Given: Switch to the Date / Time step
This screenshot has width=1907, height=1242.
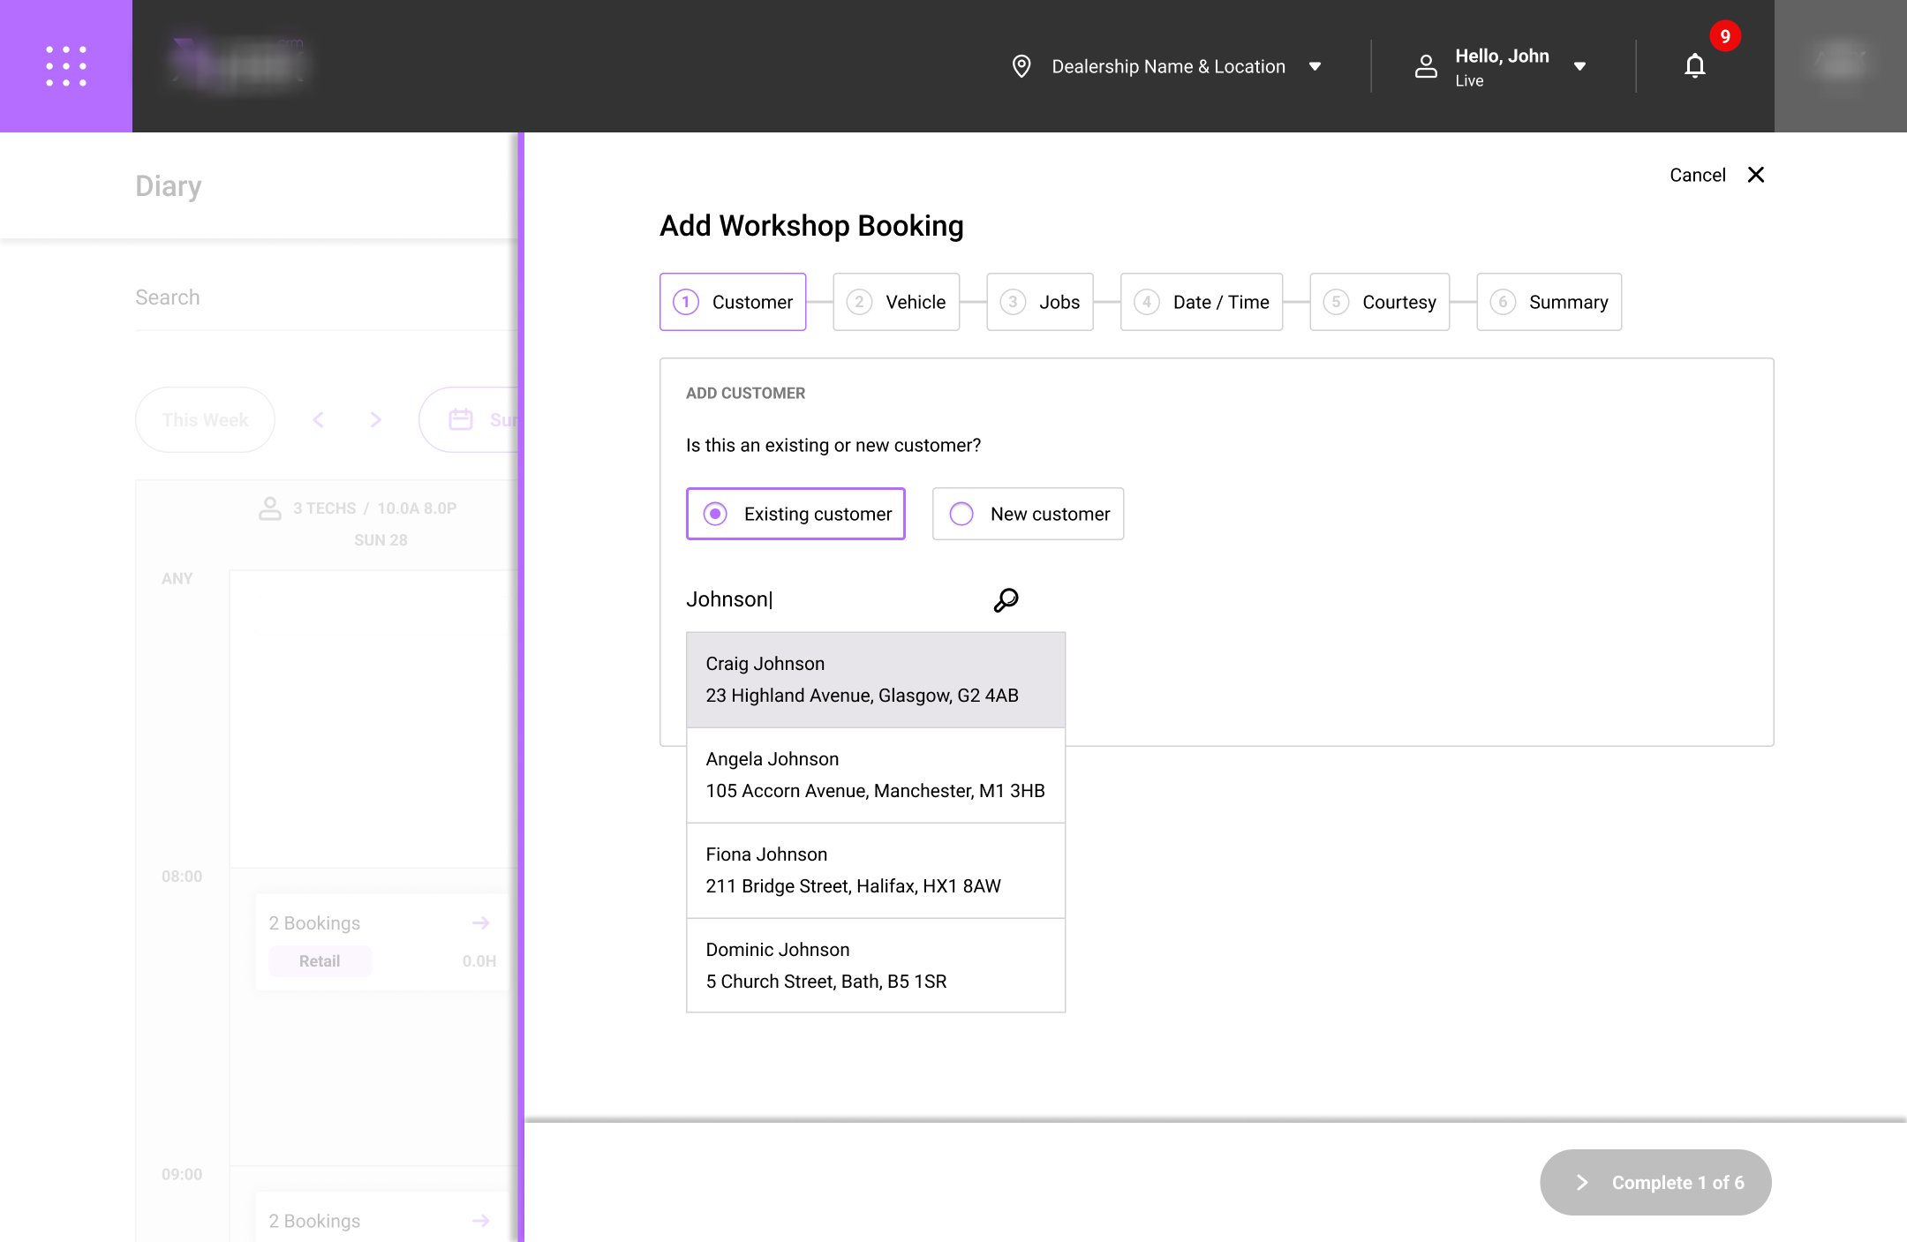Looking at the screenshot, I should 1201,302.
